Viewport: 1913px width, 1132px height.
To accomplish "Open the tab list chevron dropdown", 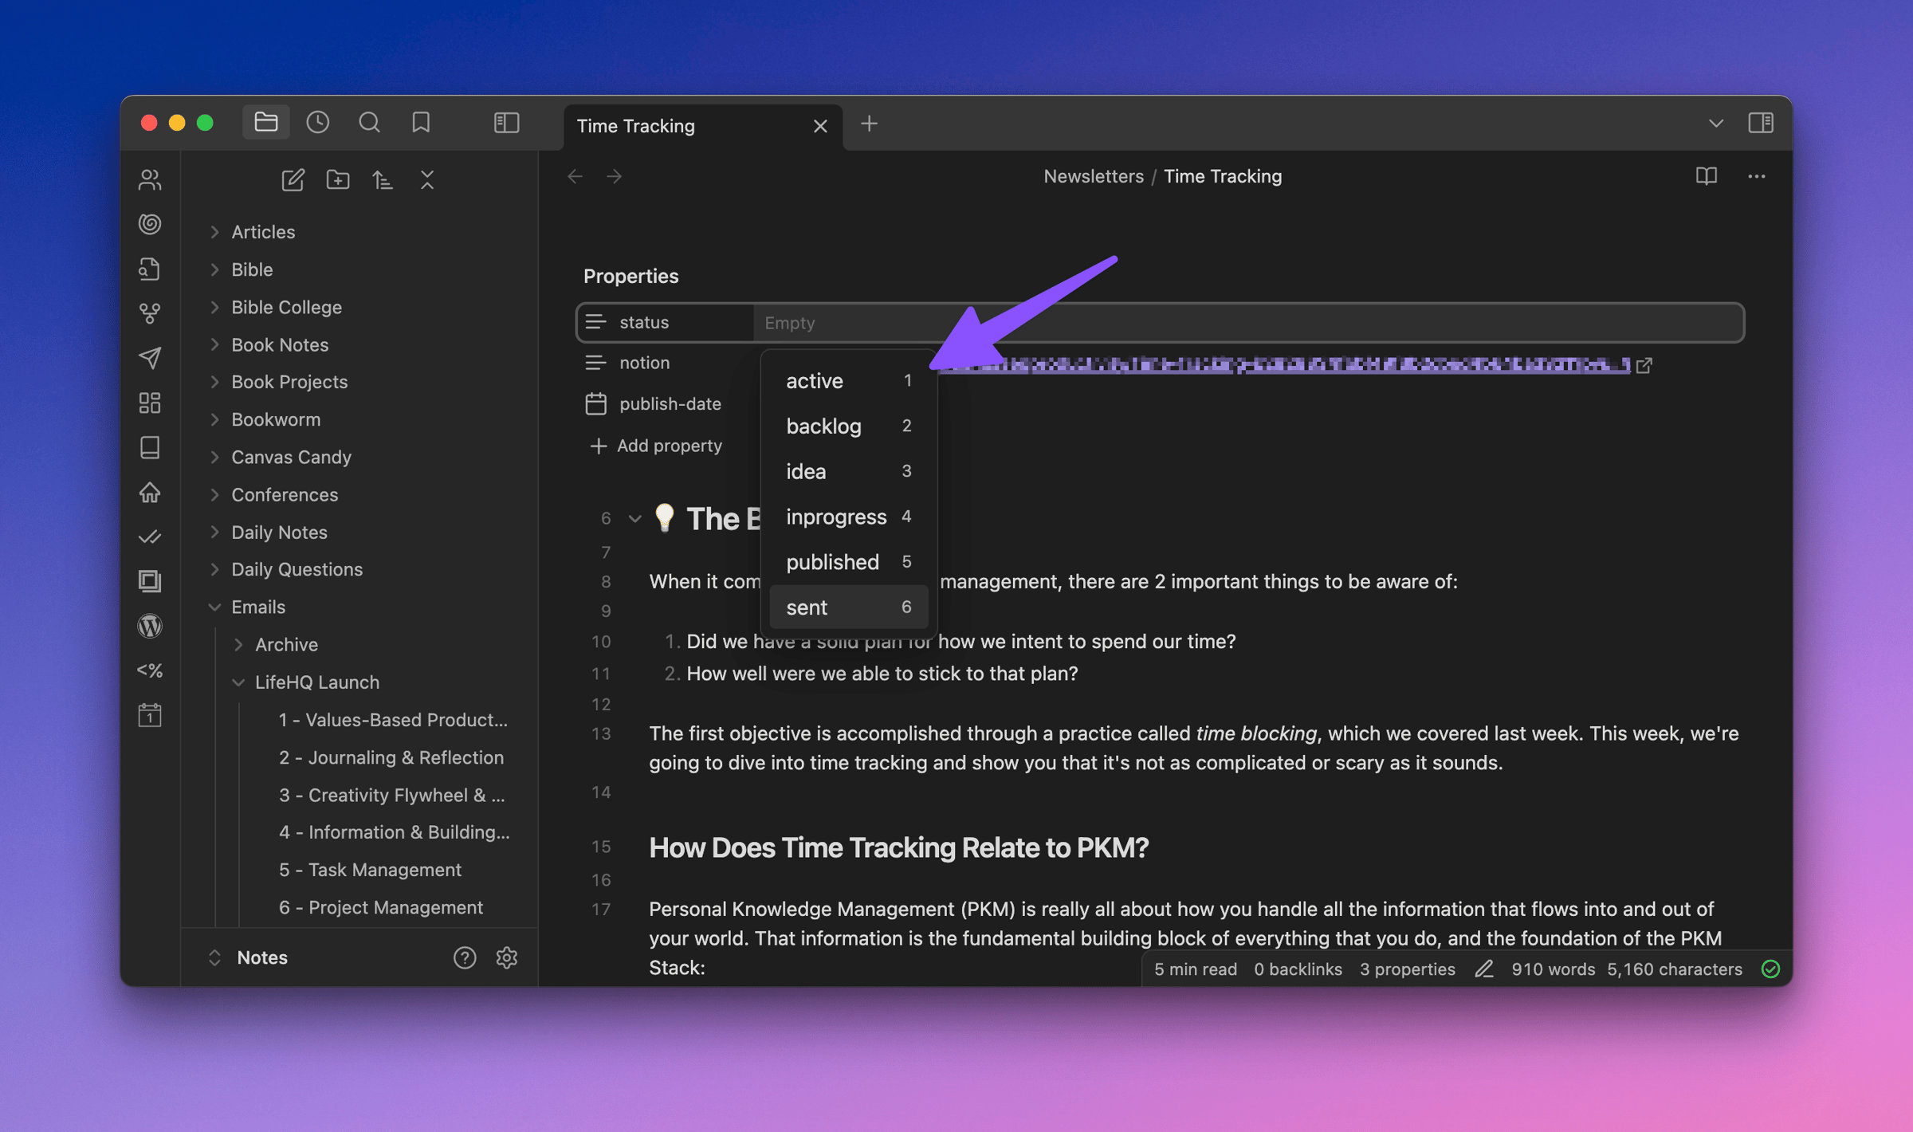I will (x=1716, y=124).
